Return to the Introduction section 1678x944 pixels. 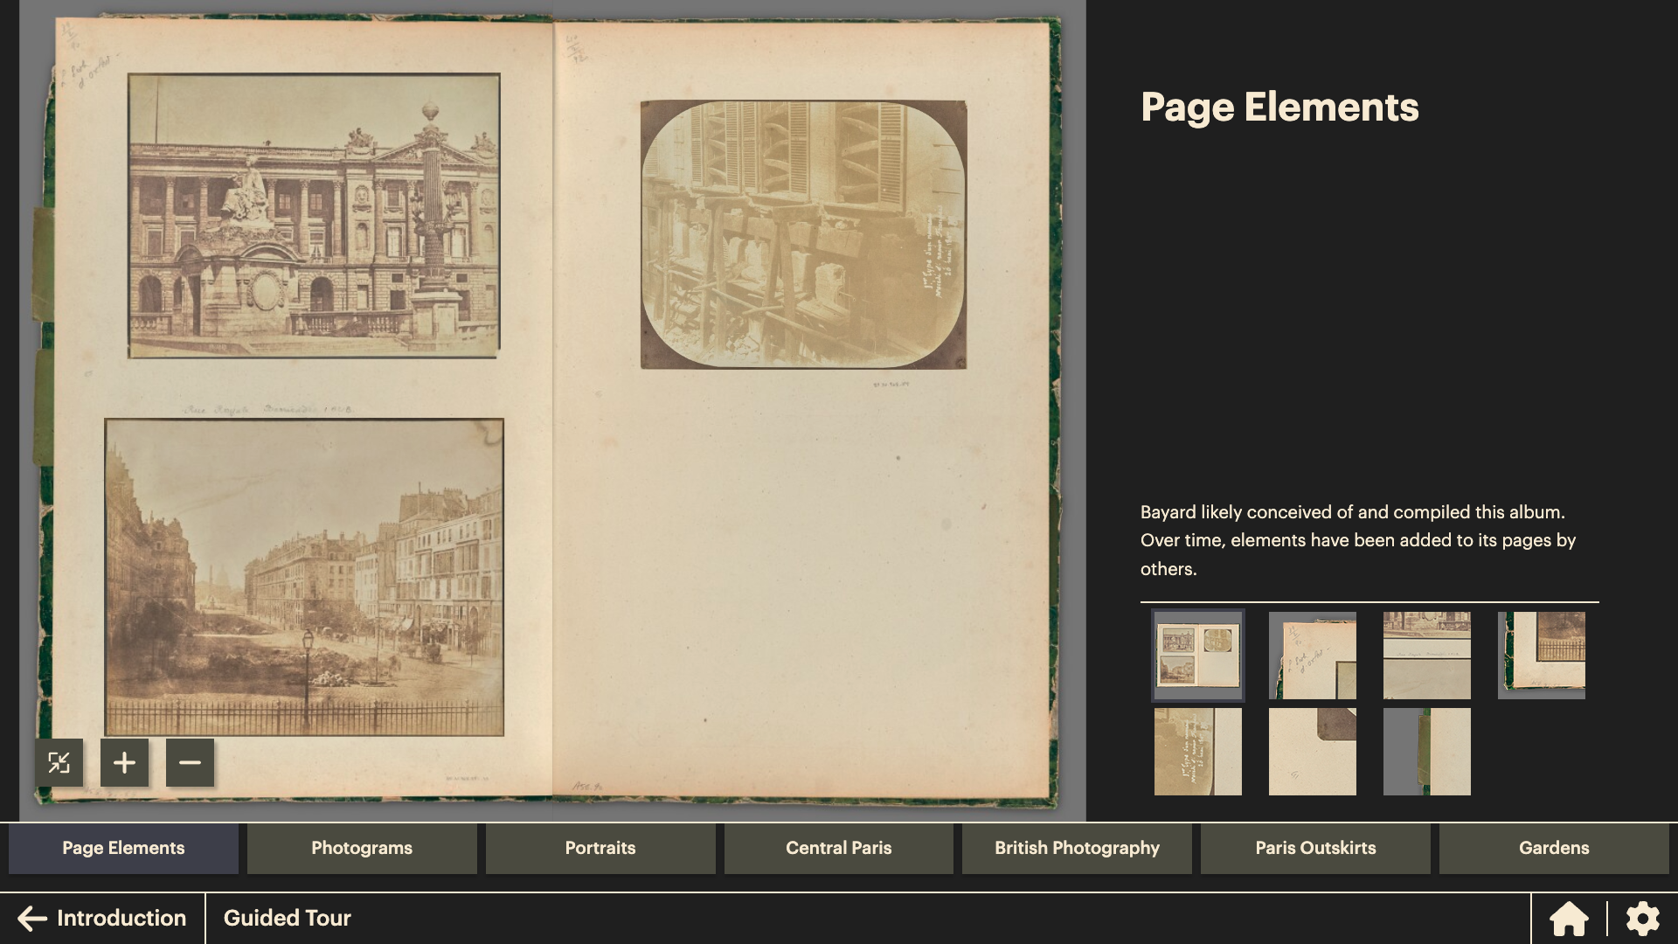121,918
